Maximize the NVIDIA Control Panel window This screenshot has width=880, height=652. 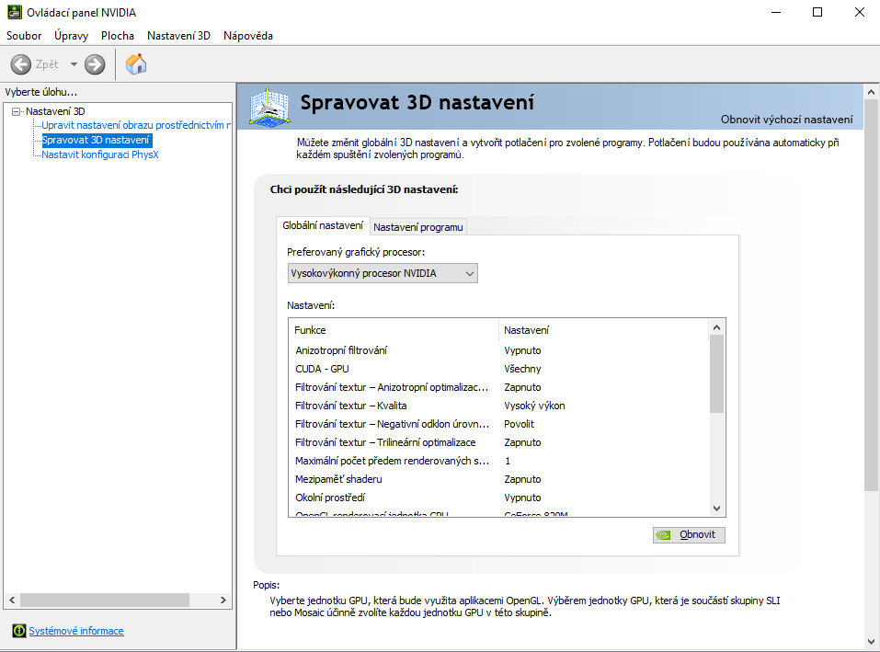point(817,12)
